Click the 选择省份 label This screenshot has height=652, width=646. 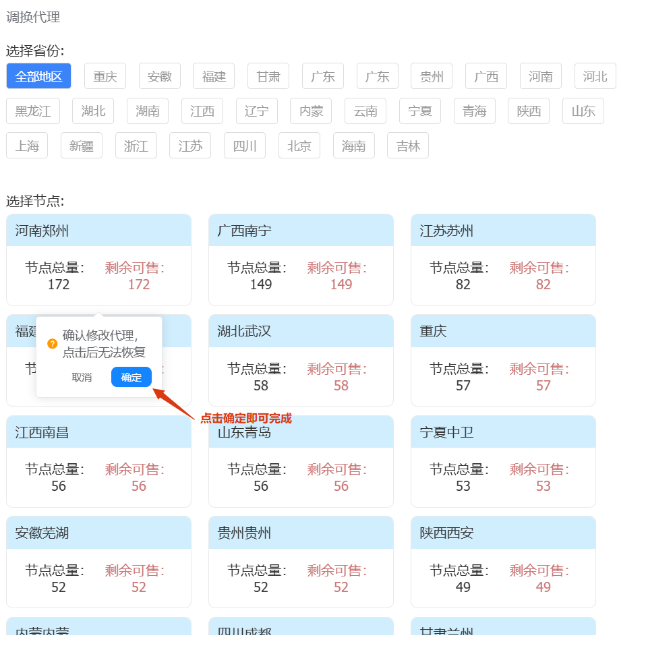click(x=35, y=51)
